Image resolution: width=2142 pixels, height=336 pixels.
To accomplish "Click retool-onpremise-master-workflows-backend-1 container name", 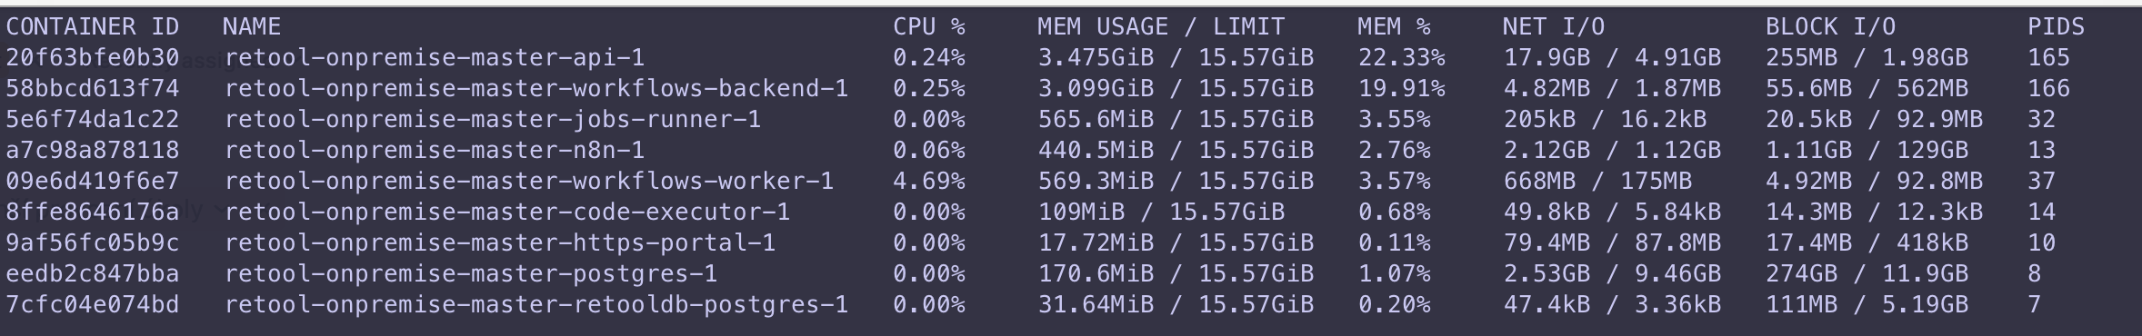I will coord(536,89).
